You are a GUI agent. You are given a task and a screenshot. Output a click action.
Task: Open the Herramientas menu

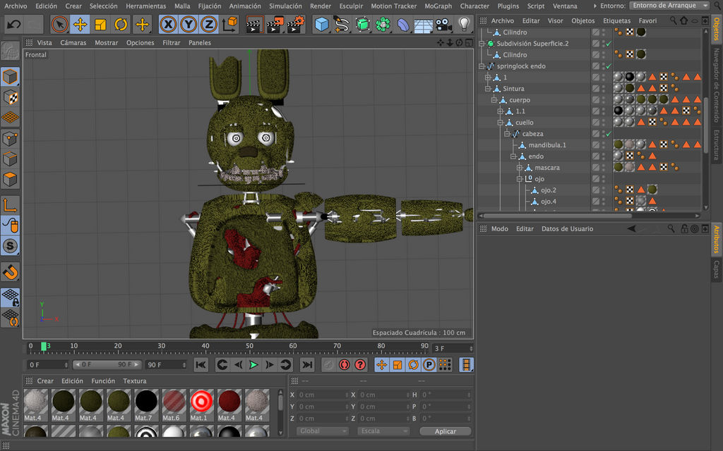(x=145, y=6)
